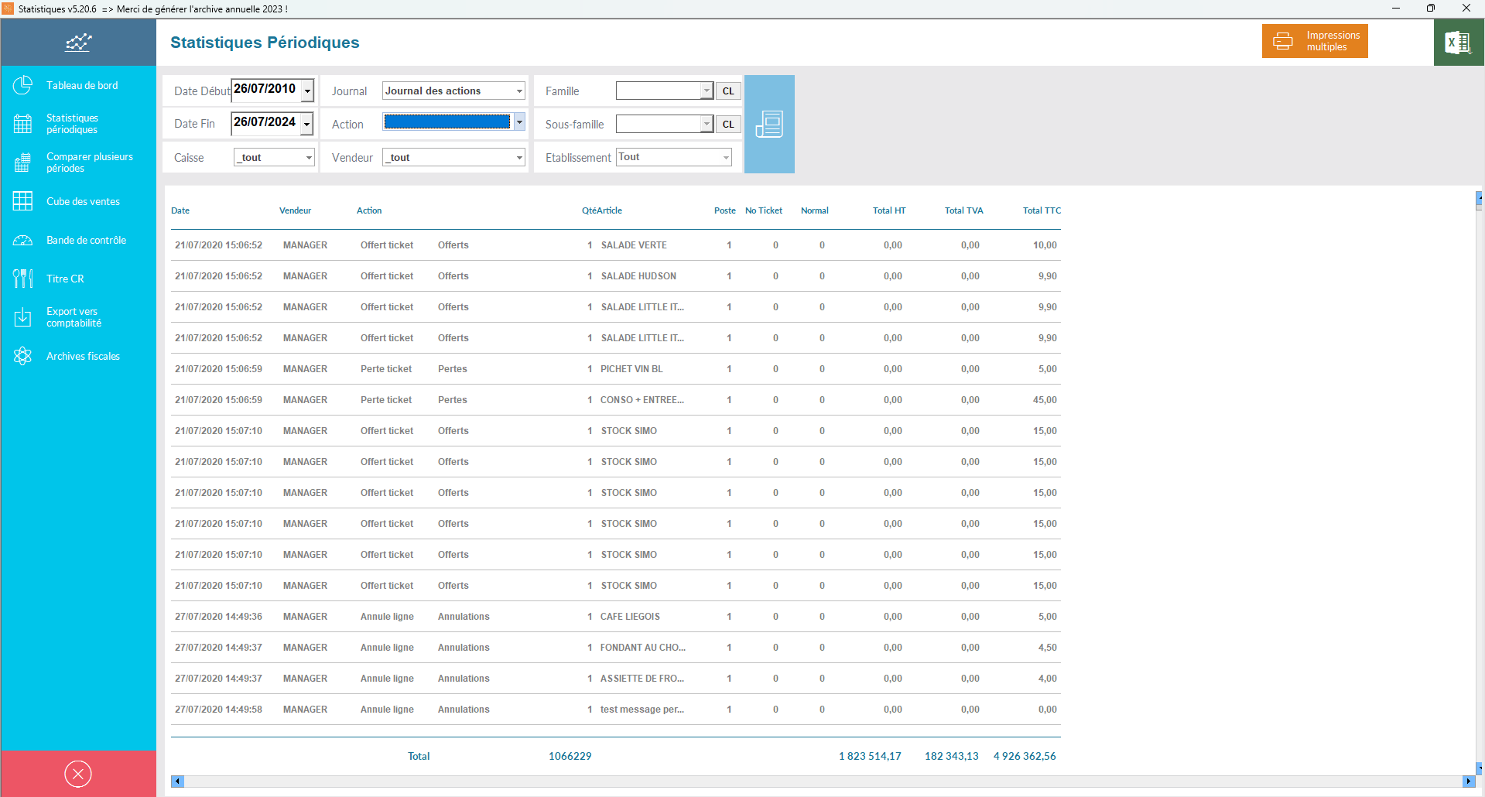Go to Comparer plusieurs périodes
The width and height of the screenshot is (1485, 797).
(x=90, y=162)
